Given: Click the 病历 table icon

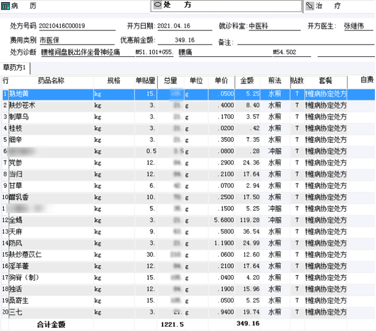Looking at the screenshot, I should click(5, 6).
